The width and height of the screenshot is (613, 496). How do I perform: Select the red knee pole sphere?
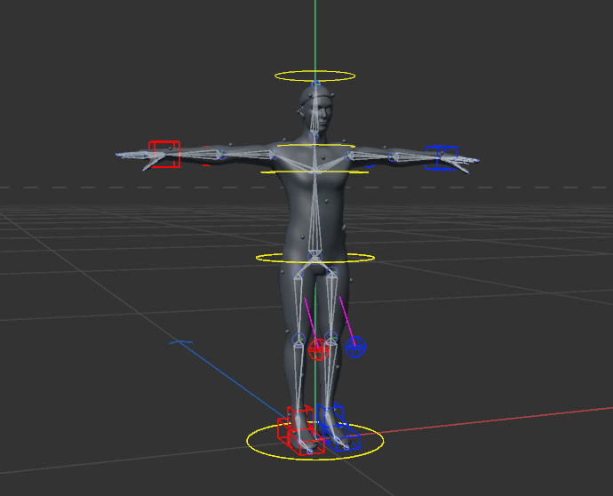click(x=319, y=349)
